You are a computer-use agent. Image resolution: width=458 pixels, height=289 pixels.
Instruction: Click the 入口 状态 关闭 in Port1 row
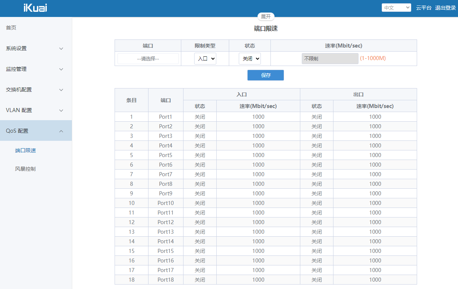(x=200, y=117)
